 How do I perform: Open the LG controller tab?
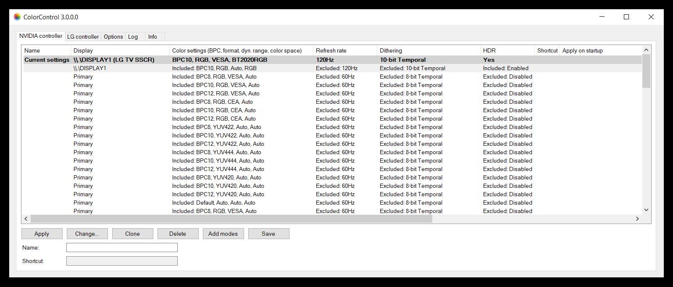pos(83,37)
